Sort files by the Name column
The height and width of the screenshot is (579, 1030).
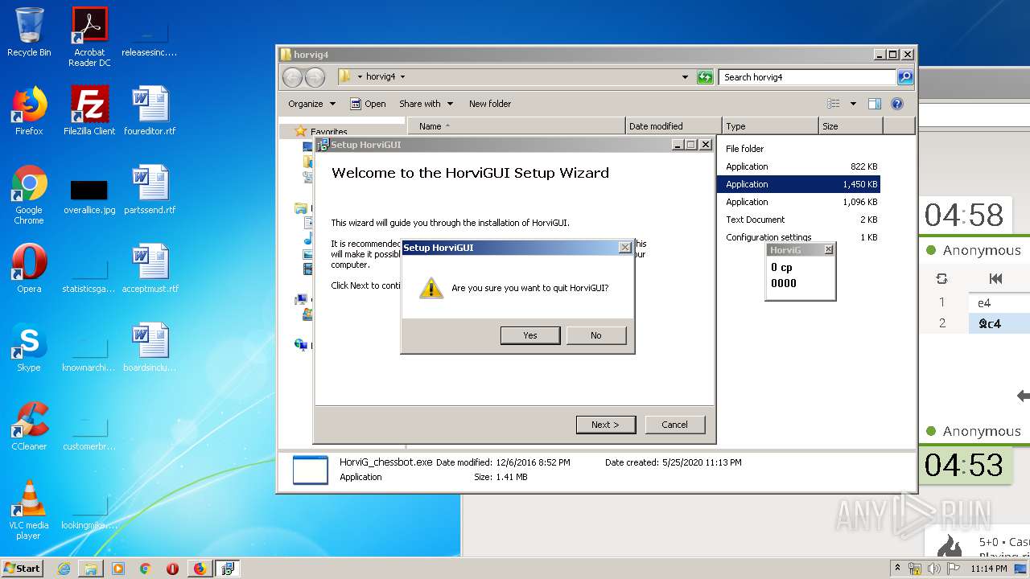[x=516, y=126]
